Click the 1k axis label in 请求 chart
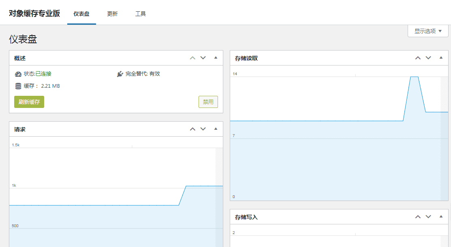The width and height of the screenshot is (451, 247). [x=14, y=185]
